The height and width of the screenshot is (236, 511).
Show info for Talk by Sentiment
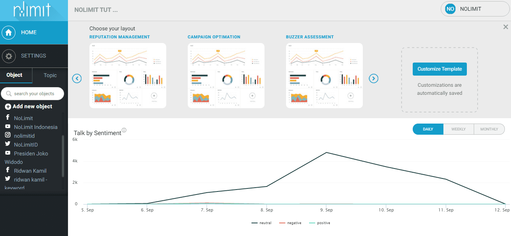click(x=124, y=130)
